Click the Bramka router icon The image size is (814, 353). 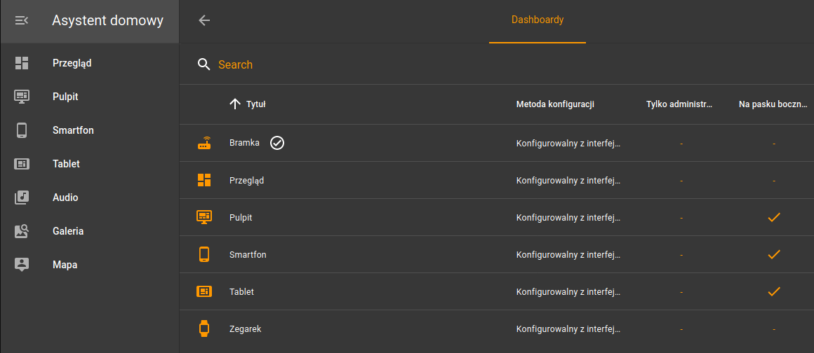tap(204, 143)
